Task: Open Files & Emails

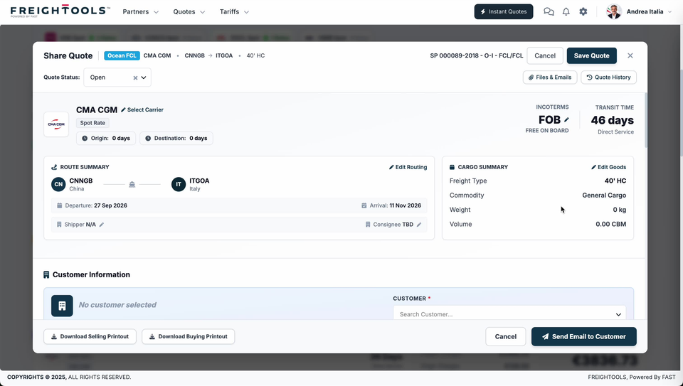Action: (550, 77)
